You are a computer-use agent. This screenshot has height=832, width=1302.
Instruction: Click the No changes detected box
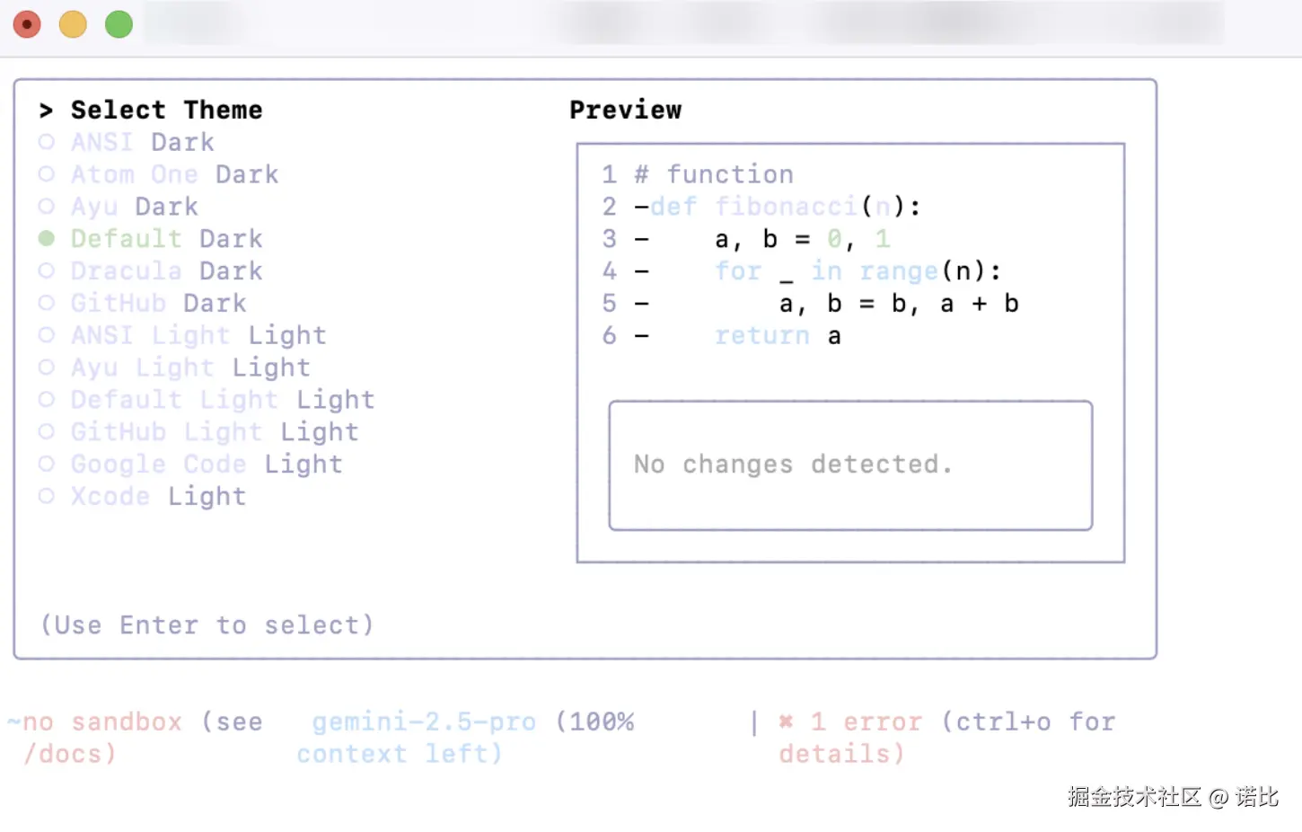850,465
